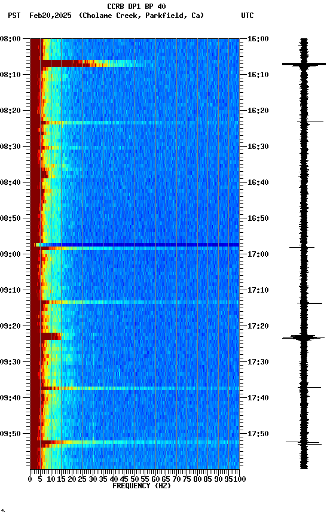Select the "09:30" PST time label

pyautogui.click(x=10, y=362)
